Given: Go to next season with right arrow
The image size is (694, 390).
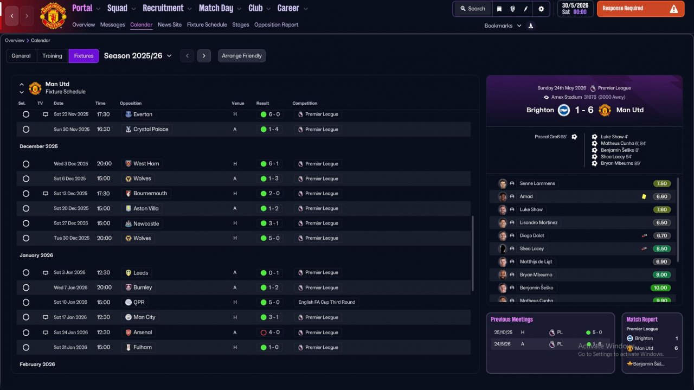Looking at the screenshot, I should pyautogui.click(x=204, y=56).
